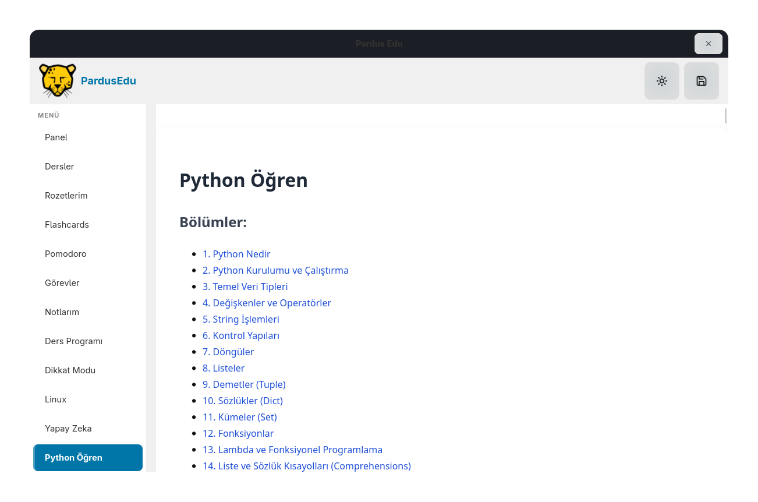Select the active Python Öğren item
Viewport: 758px width, 502px height.
tap(88, 458)
